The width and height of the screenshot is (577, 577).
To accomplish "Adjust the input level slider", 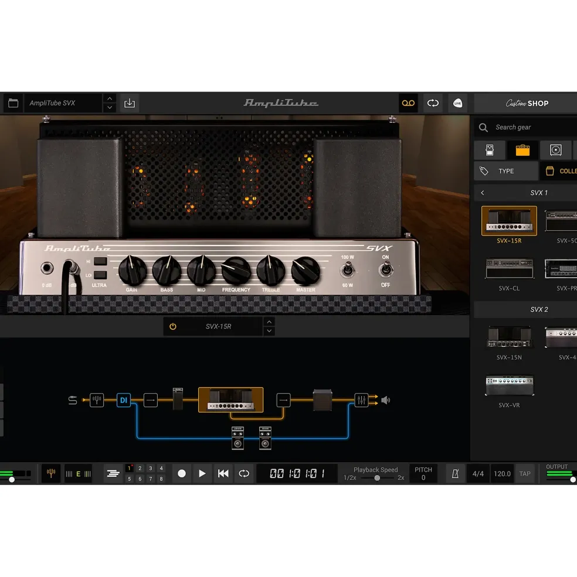I will [x=12, y=480].
